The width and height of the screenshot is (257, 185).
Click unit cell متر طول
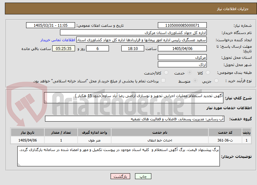(x=94, y=140)
